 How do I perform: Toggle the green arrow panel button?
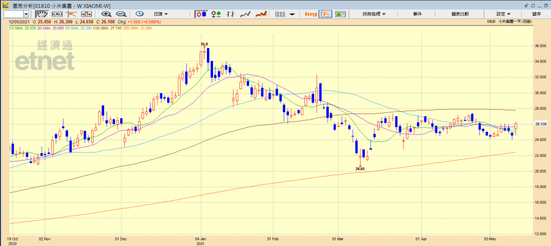pyautogui.click(x=340, y=13)
